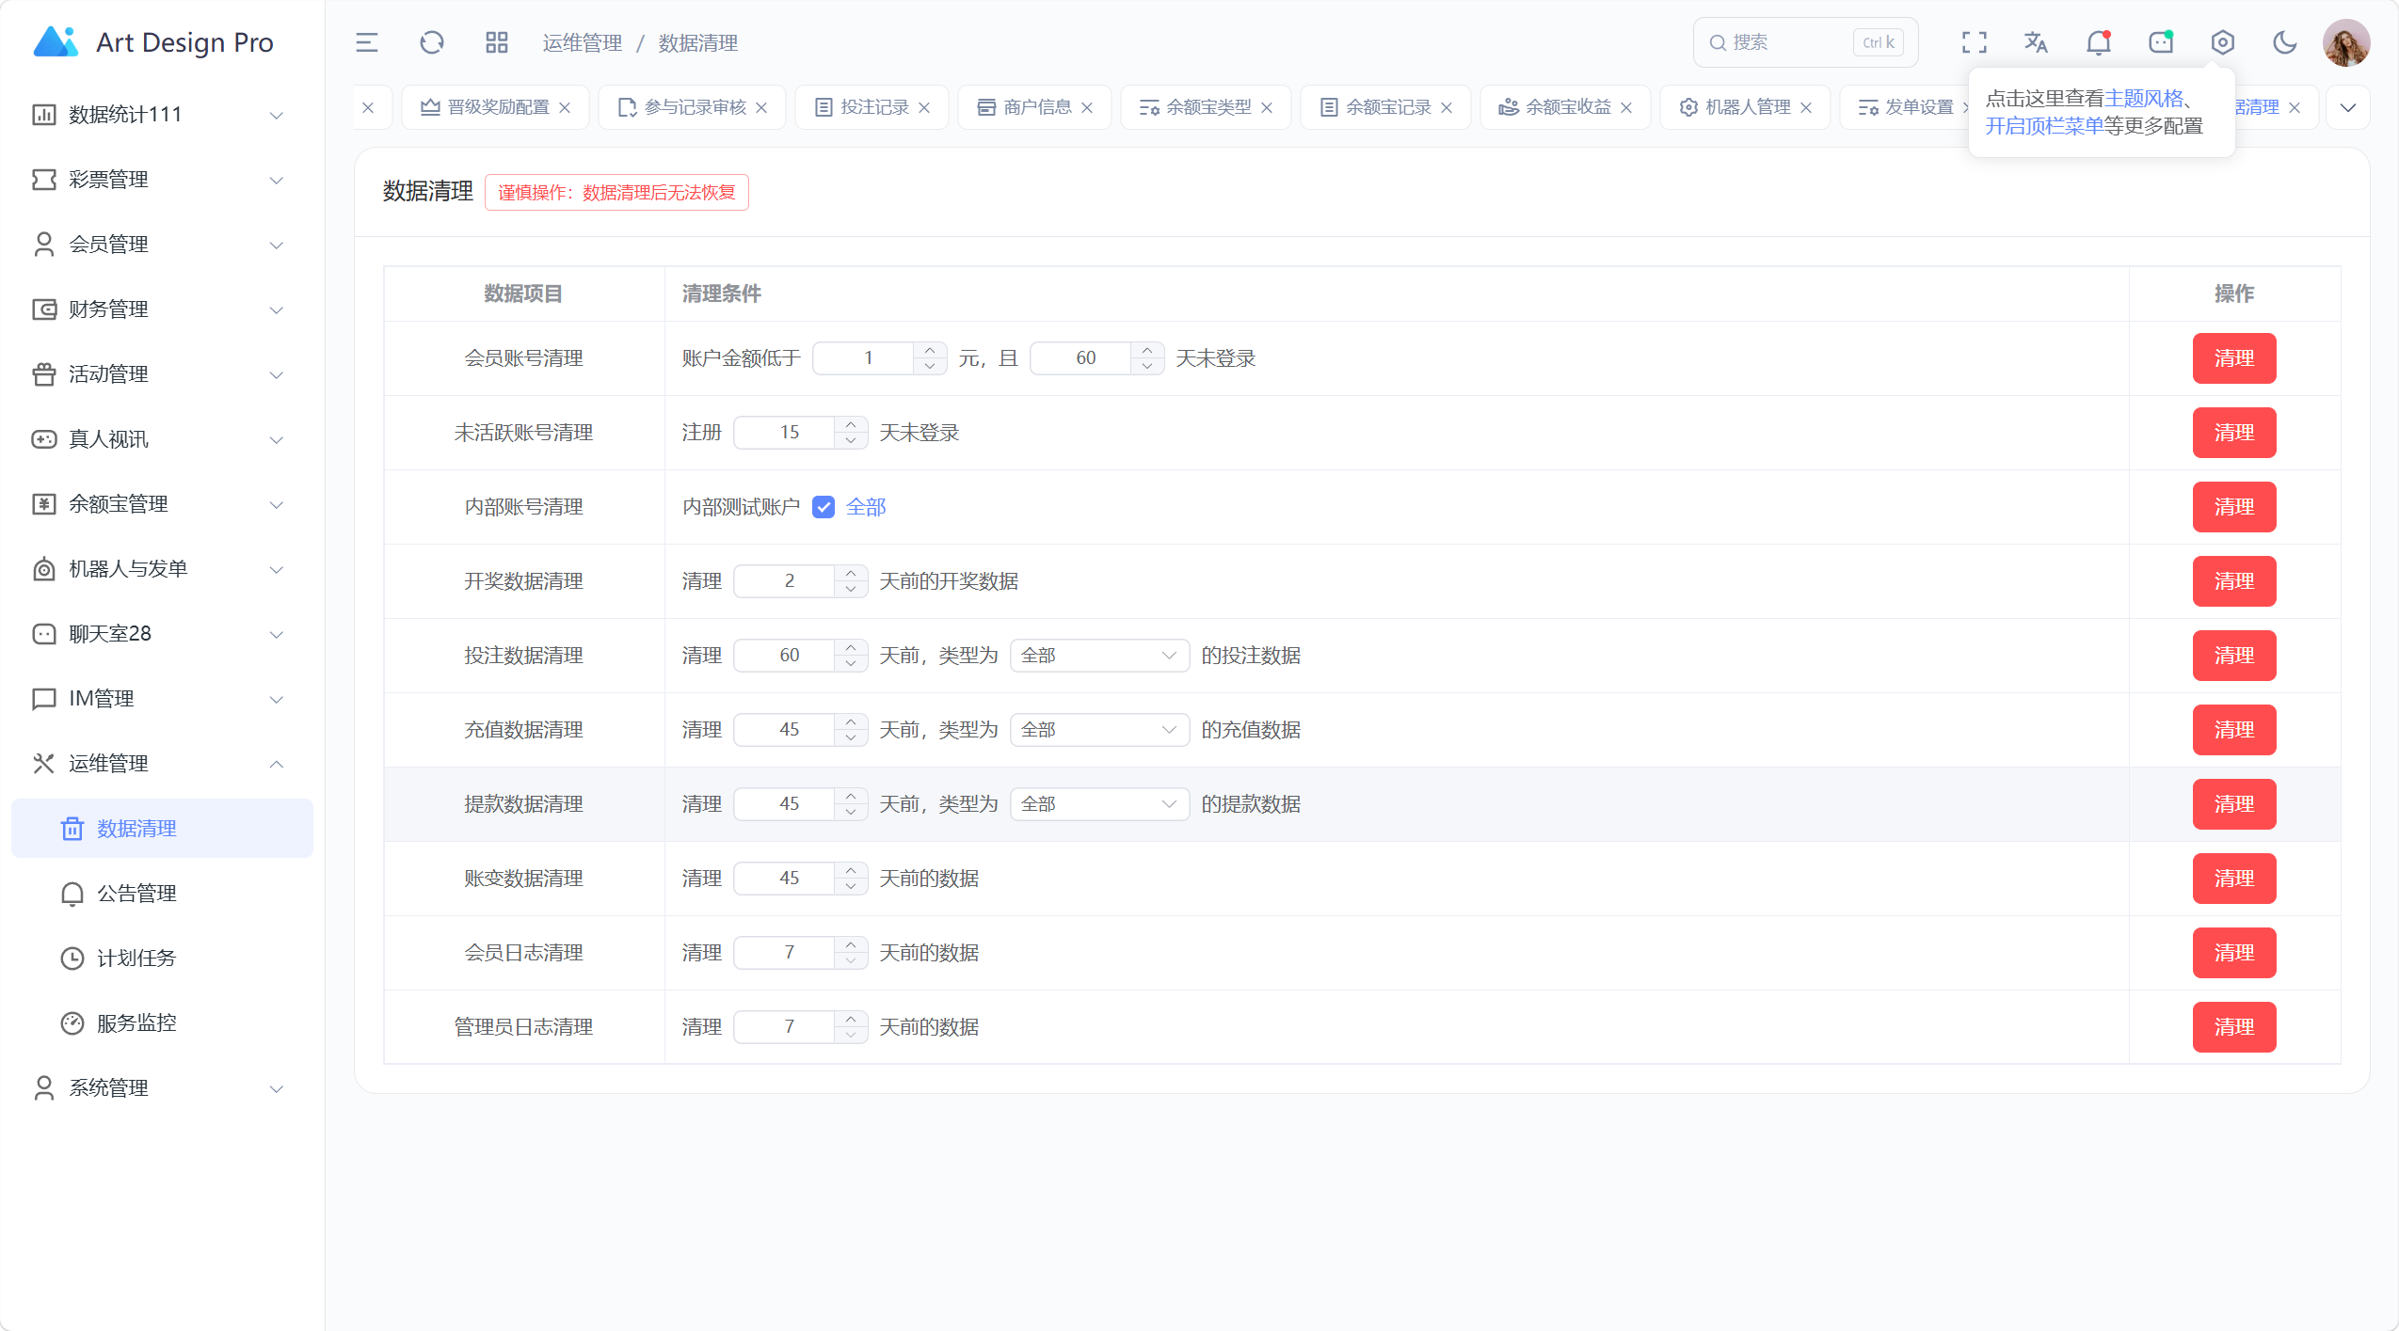Click the user avatar
The width and height of the screenshot is (2399, 1331).
click(2345, 42)
